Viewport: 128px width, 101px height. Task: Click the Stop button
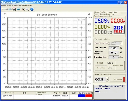(110, 63)
